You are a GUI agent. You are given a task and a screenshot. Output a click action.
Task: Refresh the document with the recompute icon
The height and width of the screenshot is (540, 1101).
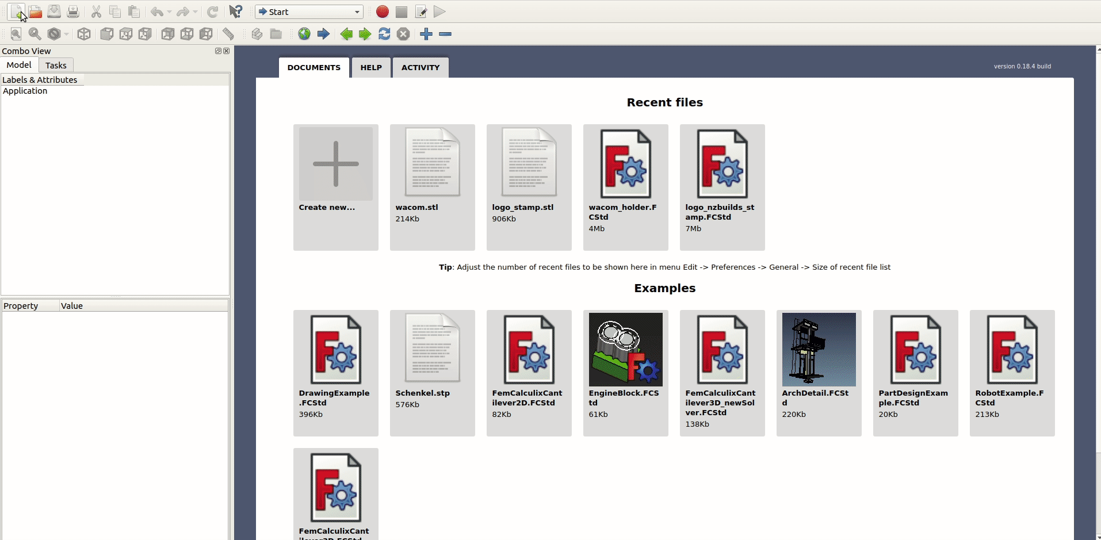[212, 12]
